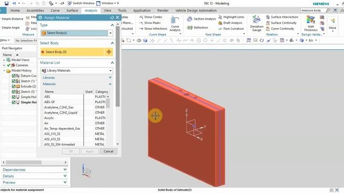Open the Wall Thickness tool
The width and height of the screenshot is (344, 193).
[x=311, y=24]
